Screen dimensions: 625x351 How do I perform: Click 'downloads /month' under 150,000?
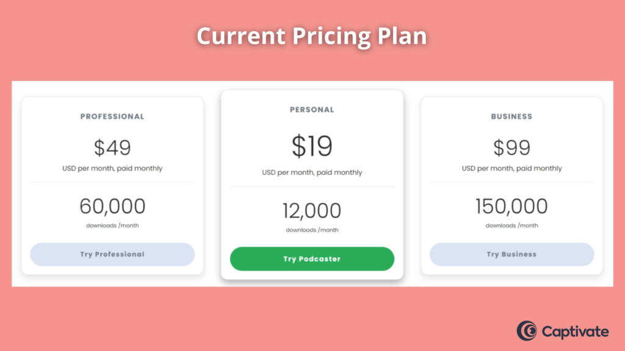[512, 225]
